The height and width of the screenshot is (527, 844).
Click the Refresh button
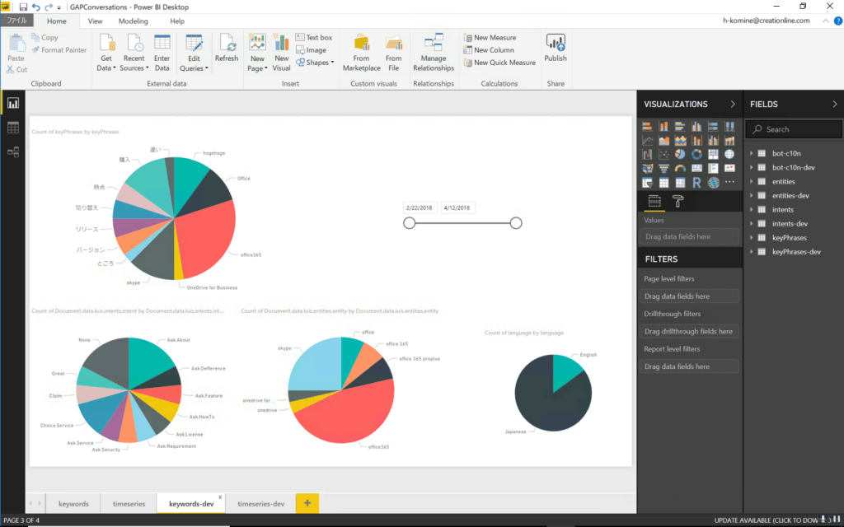tap(227, 48)
